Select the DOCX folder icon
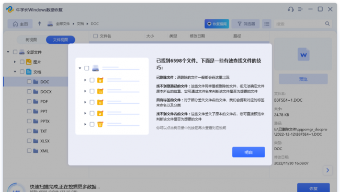The image size is (340, 192). pos(36,91)
